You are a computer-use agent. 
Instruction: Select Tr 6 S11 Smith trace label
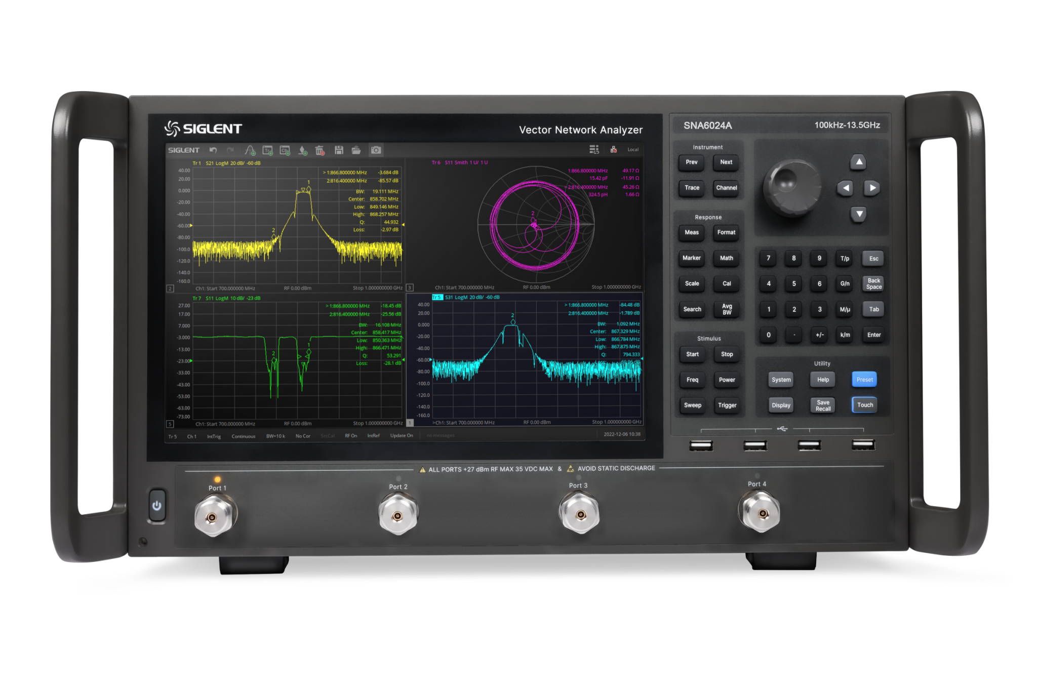pyautogui.click(x=460, y=162)
